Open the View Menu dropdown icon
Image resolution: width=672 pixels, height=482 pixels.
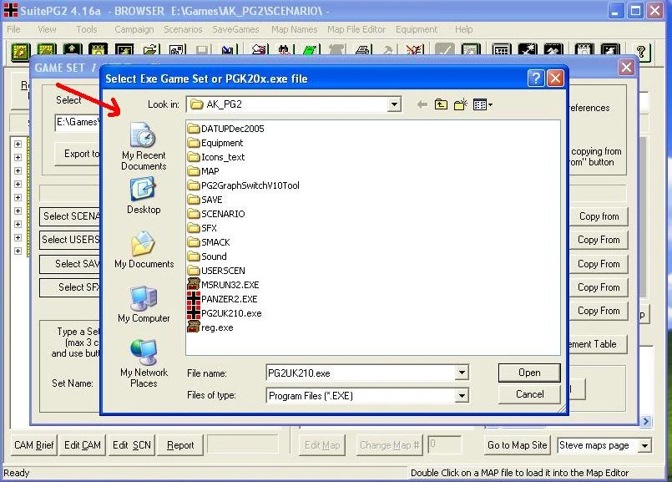click(x=483, y=104)
